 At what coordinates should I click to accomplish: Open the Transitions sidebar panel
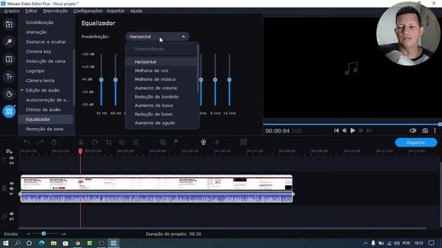[9, 59]
